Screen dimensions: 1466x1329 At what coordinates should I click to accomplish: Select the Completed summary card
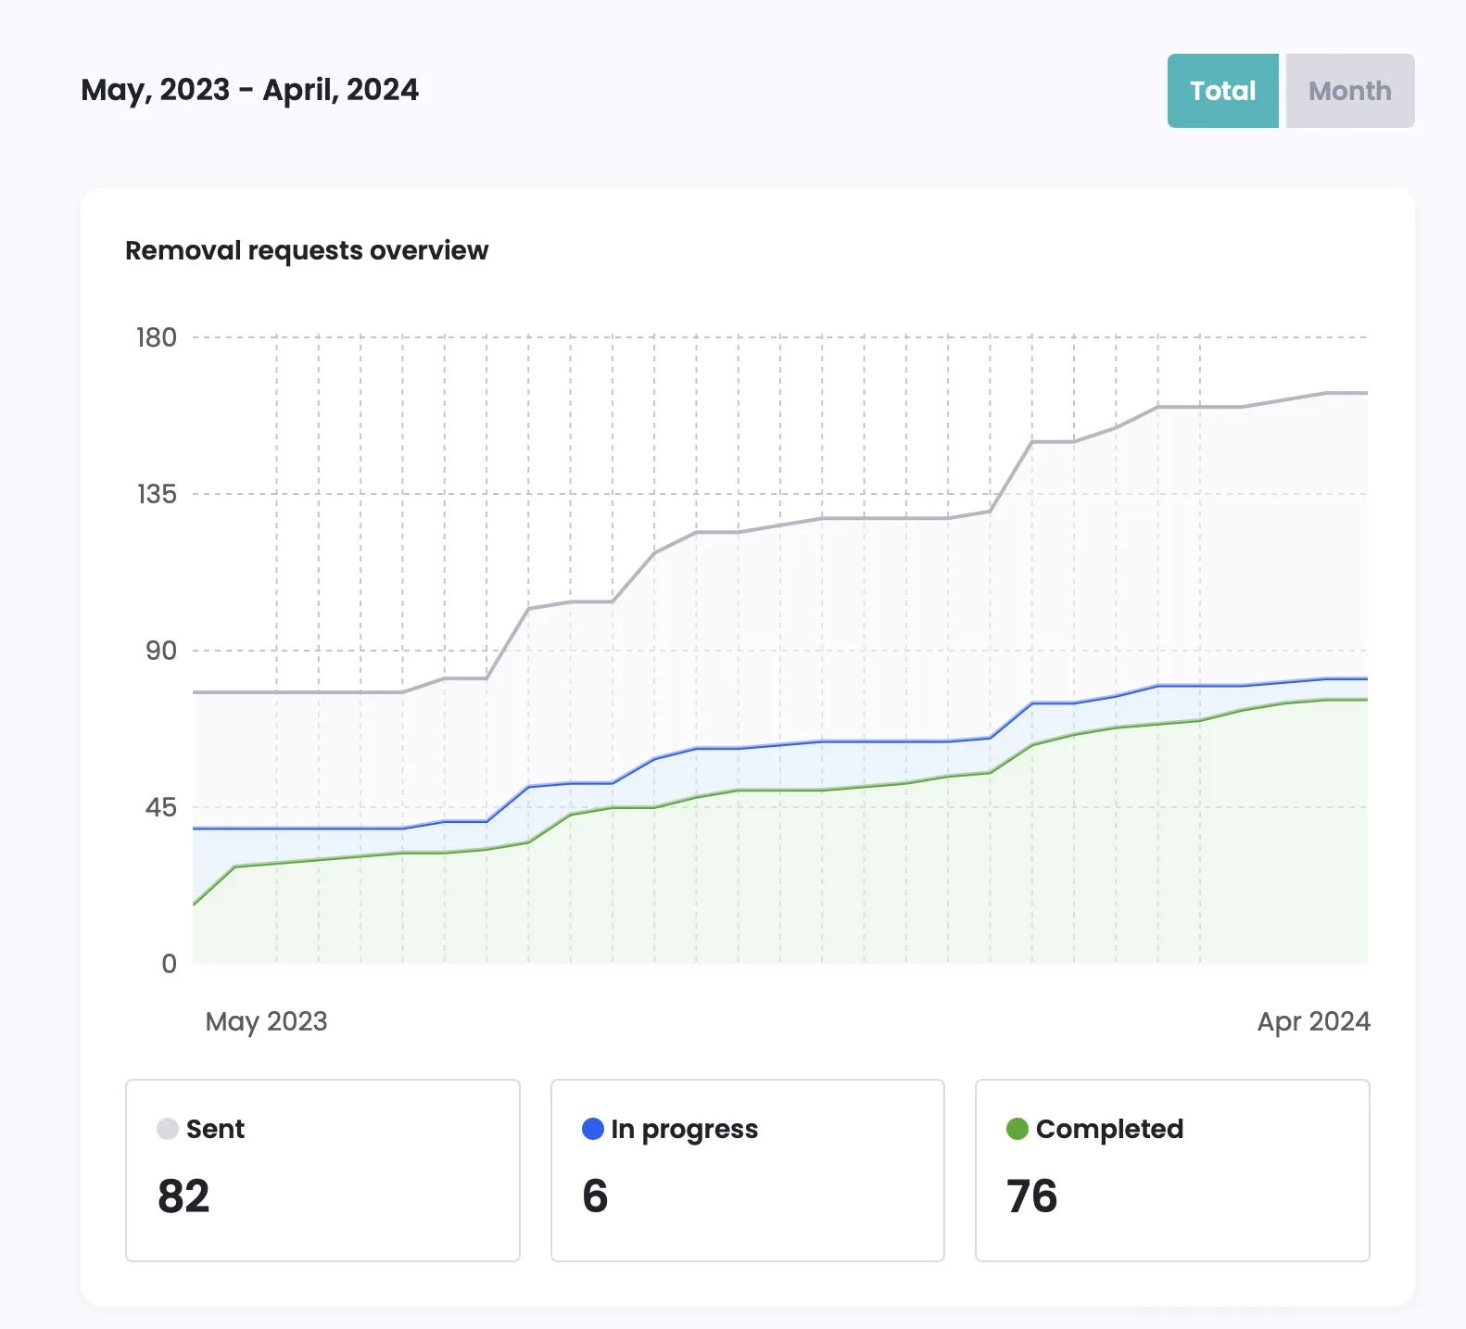coord(1172,1170)
